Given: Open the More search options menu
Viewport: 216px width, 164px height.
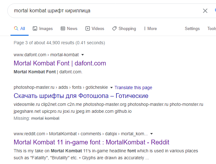Looking at the screenshot, I should click(x=150, y=28).
